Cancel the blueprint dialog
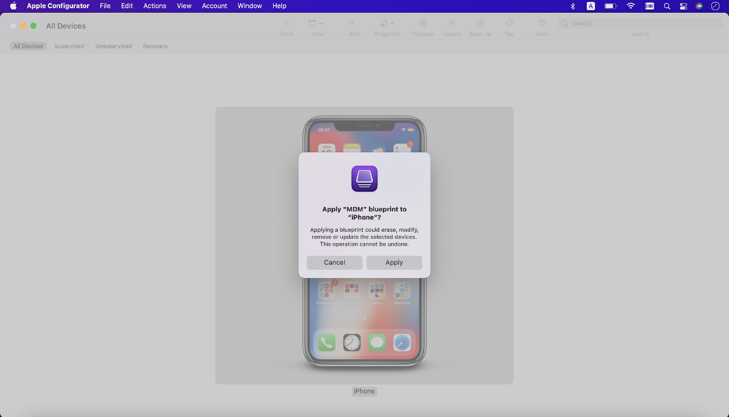The width and height of the screenshot is (729, 417). pos(334,262)
